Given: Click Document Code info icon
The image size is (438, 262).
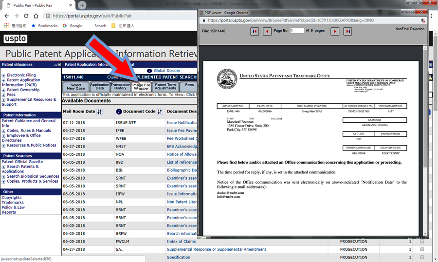Looking at the screenshot, I should point(119,112).
